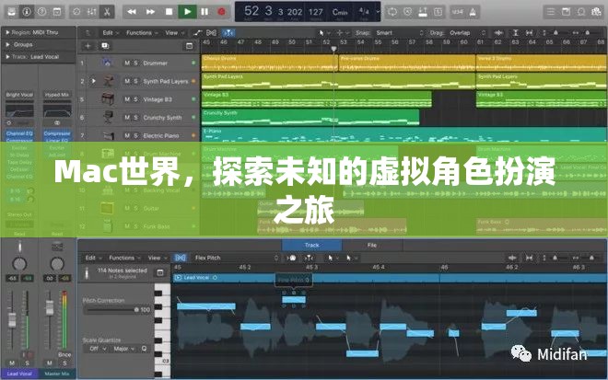The image size is (608, 380).
Task: Open the Hyped Mix channel strip setting
Action: (57, 95)
